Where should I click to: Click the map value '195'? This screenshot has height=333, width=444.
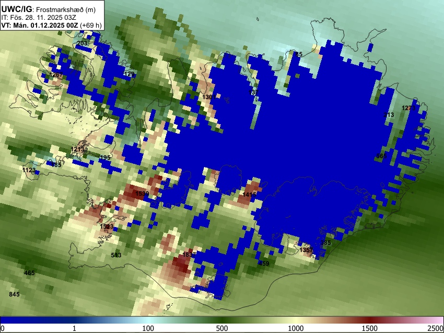coord(106,158)
